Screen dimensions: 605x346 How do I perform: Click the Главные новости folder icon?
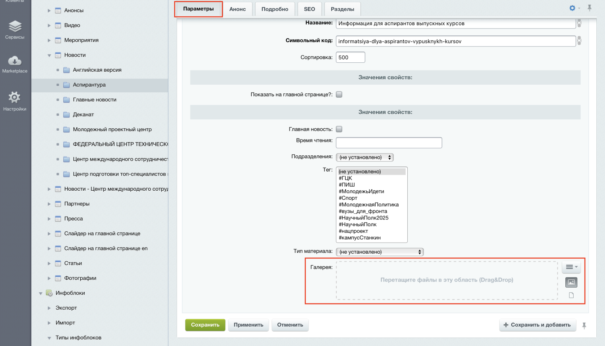(67, 100)
